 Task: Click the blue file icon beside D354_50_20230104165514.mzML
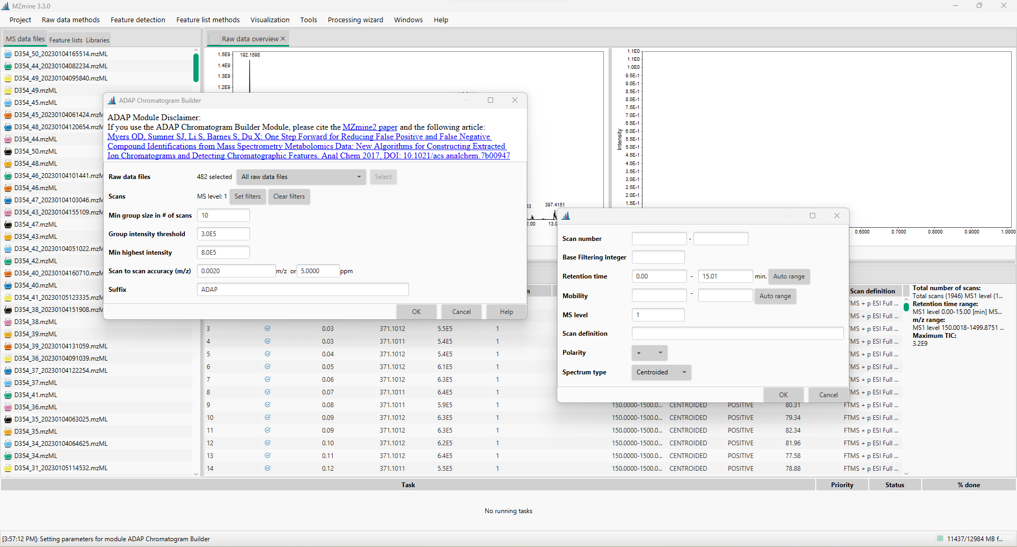pyautogui.click(x=7, y=53)
